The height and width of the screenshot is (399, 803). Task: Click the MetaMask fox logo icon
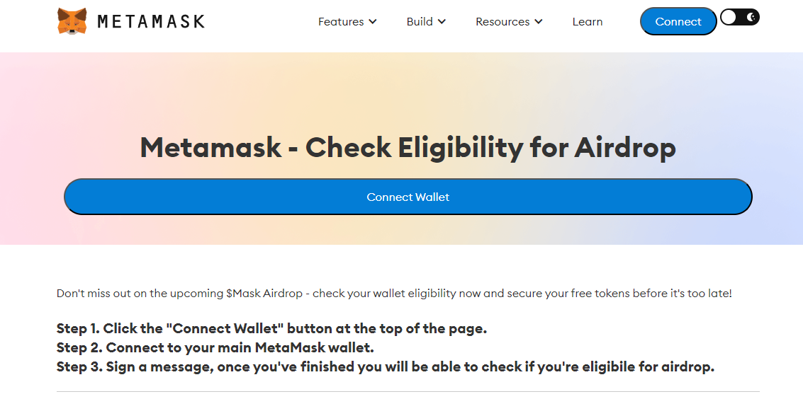(x=72, y=21)
